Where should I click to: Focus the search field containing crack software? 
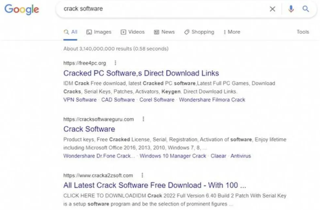coord(164,9)
